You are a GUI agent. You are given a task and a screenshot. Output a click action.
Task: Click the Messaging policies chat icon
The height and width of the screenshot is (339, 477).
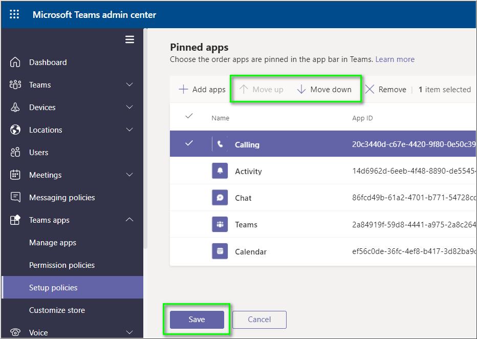[15, 197]
